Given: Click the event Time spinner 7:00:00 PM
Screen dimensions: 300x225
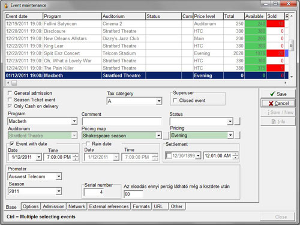Looking at the screenshot, I should (x=76, y=157).
